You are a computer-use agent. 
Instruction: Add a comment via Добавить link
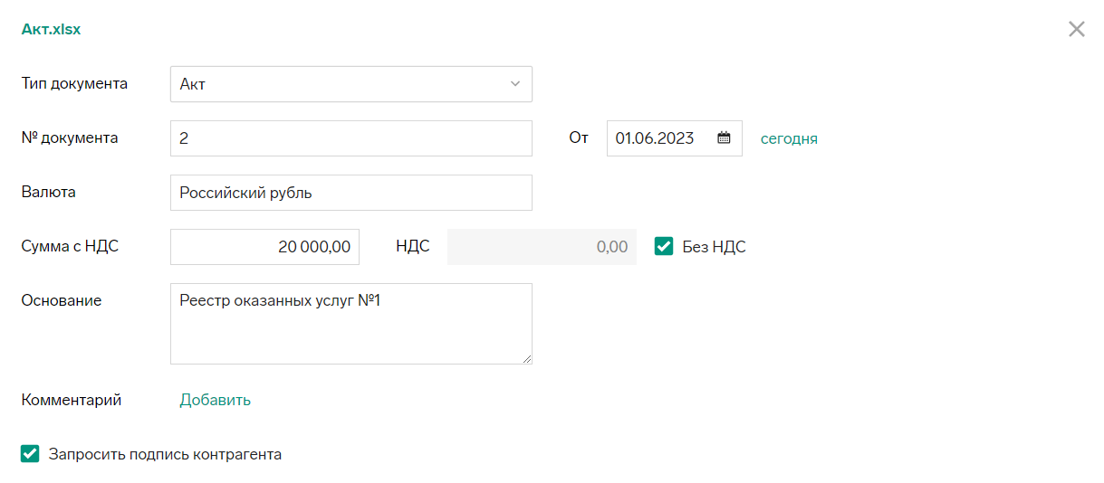(x=216, y=400)
